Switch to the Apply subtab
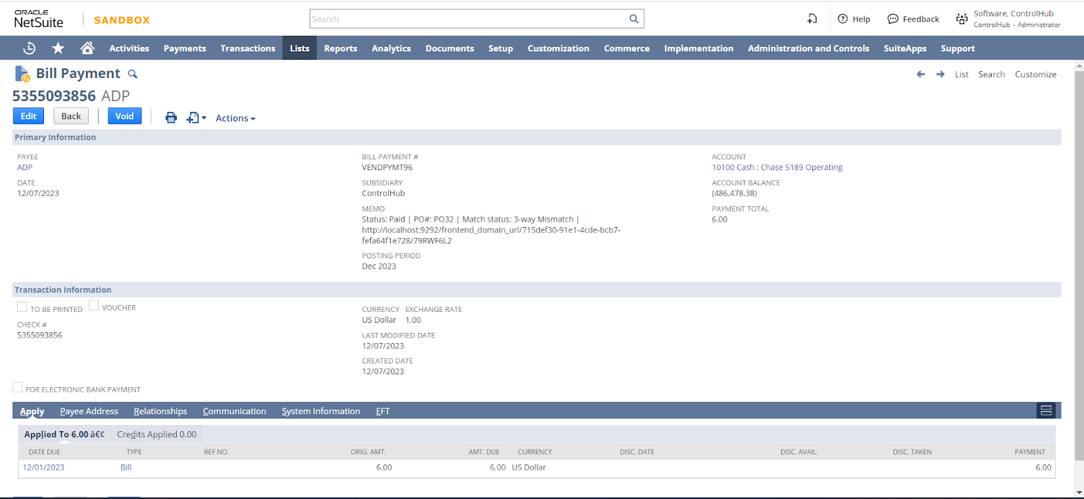The width and height of the screenshot is (1084, 499). click(x=32, y=411)
